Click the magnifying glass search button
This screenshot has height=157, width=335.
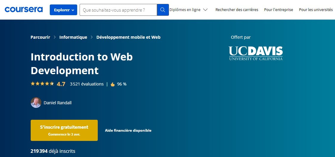[163, 10]
